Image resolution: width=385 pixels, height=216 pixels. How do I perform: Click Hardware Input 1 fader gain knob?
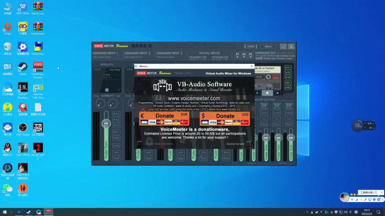106,123
